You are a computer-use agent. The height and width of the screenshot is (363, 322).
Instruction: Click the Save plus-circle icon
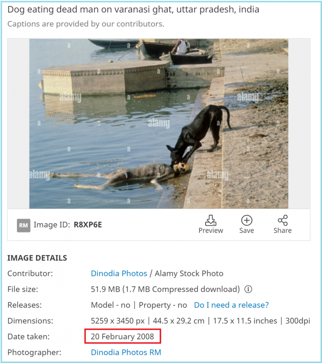coord(247,220)
